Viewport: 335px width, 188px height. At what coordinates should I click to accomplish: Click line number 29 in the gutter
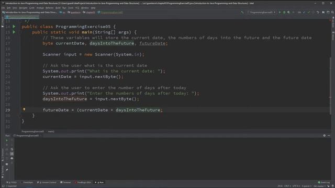pyautogui.click(x=8, y=110)
